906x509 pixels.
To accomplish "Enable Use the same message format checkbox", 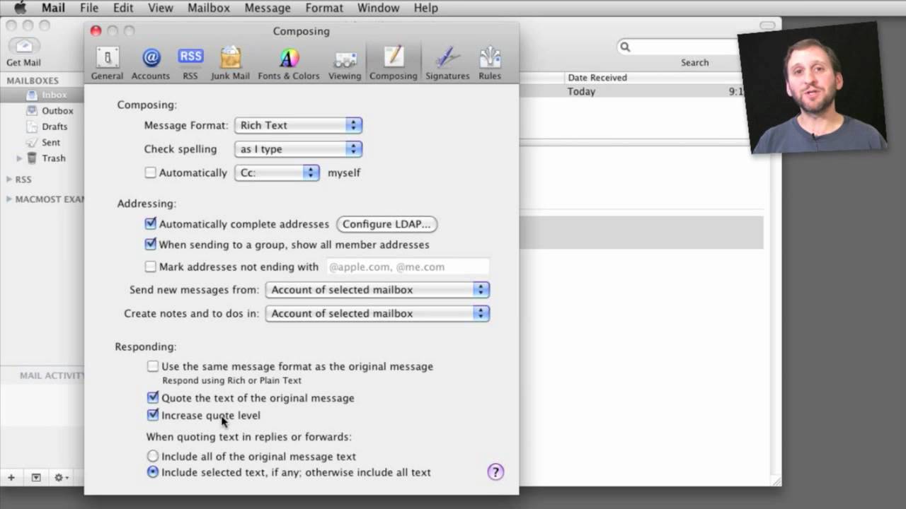I will (x=153, y=366).
